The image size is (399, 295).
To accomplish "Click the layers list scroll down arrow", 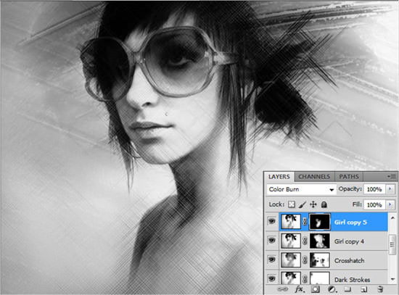I will point(392,279).
